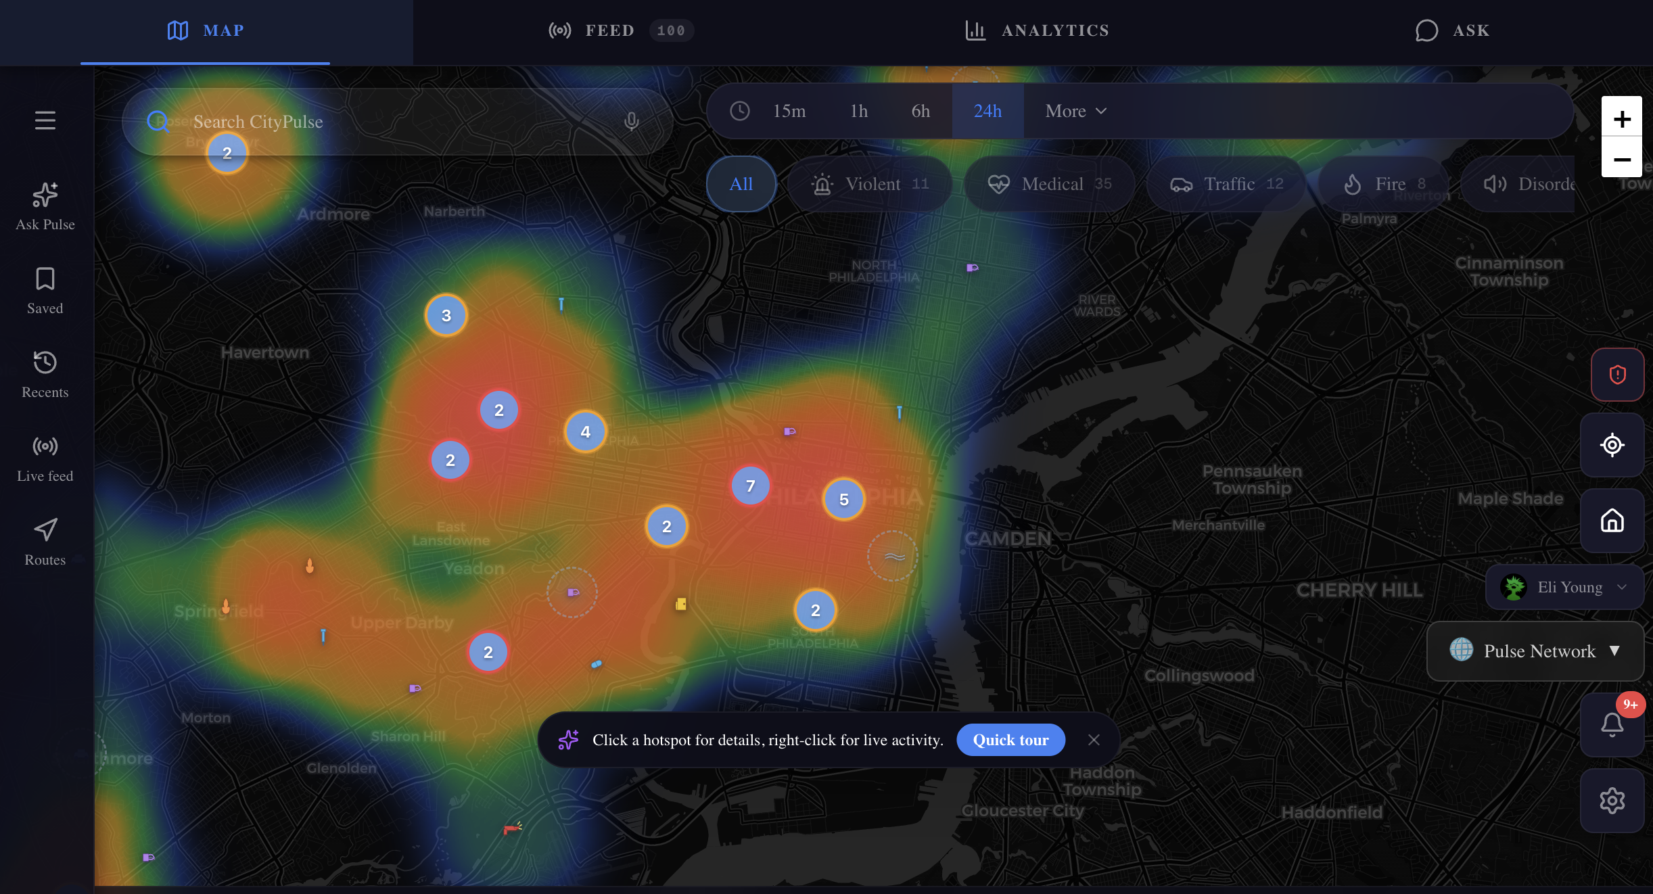Open the settings gear

1612,801
